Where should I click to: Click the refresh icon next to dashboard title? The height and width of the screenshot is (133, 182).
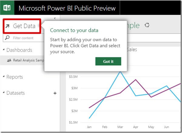tap(148, 25)
